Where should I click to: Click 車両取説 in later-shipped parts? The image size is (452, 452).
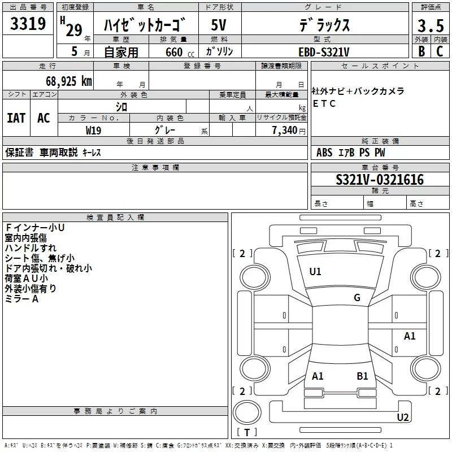(59, 153)
